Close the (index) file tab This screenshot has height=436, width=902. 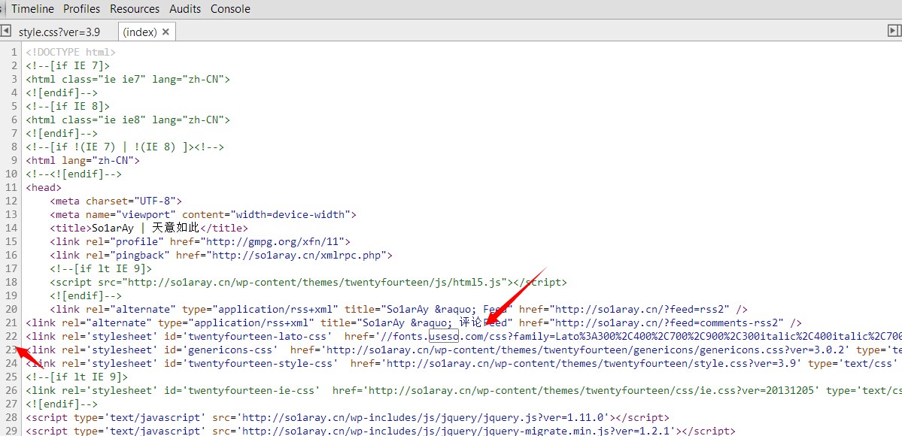(166, 32)
